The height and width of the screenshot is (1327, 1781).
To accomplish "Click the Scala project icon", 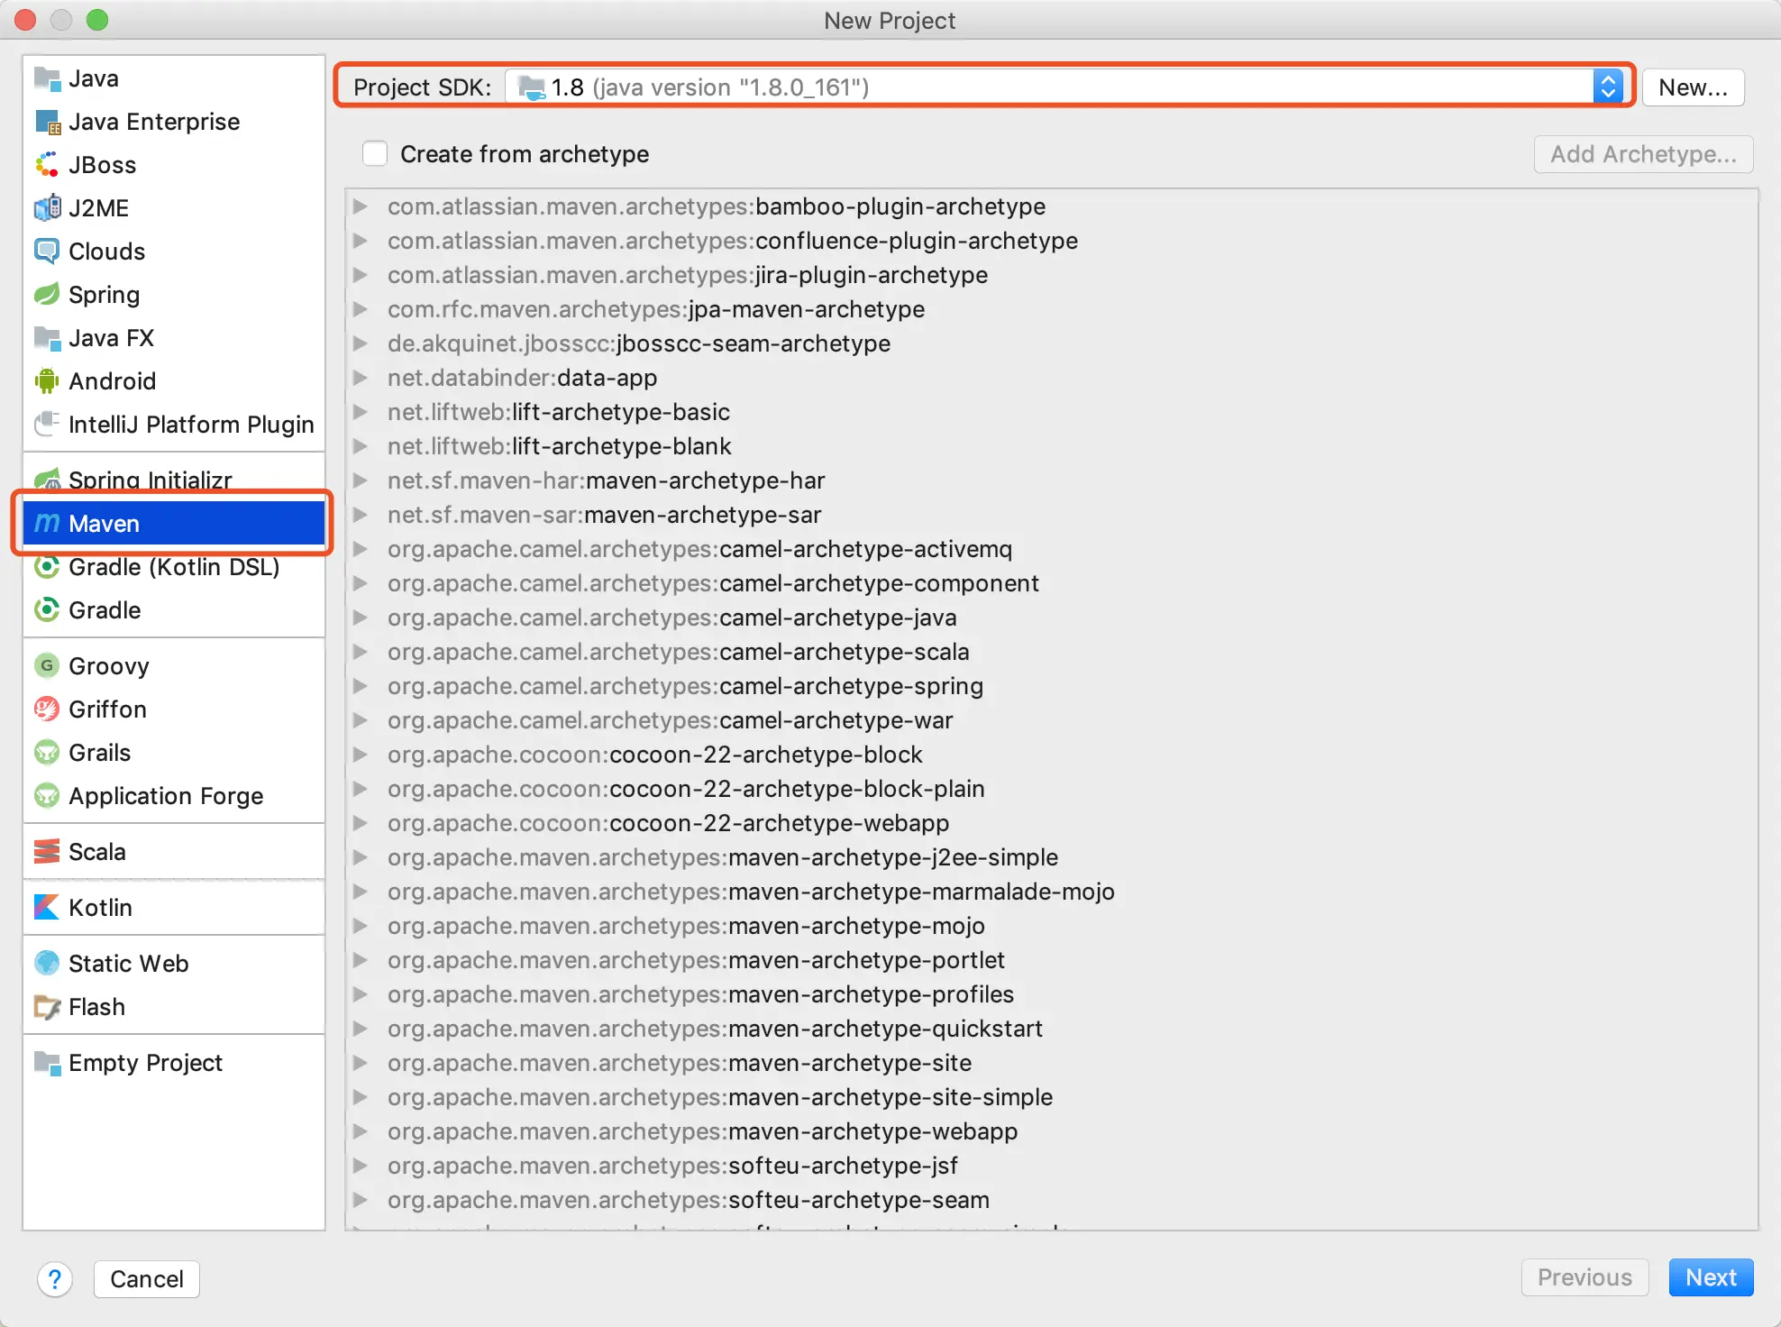I will (47, 852).
